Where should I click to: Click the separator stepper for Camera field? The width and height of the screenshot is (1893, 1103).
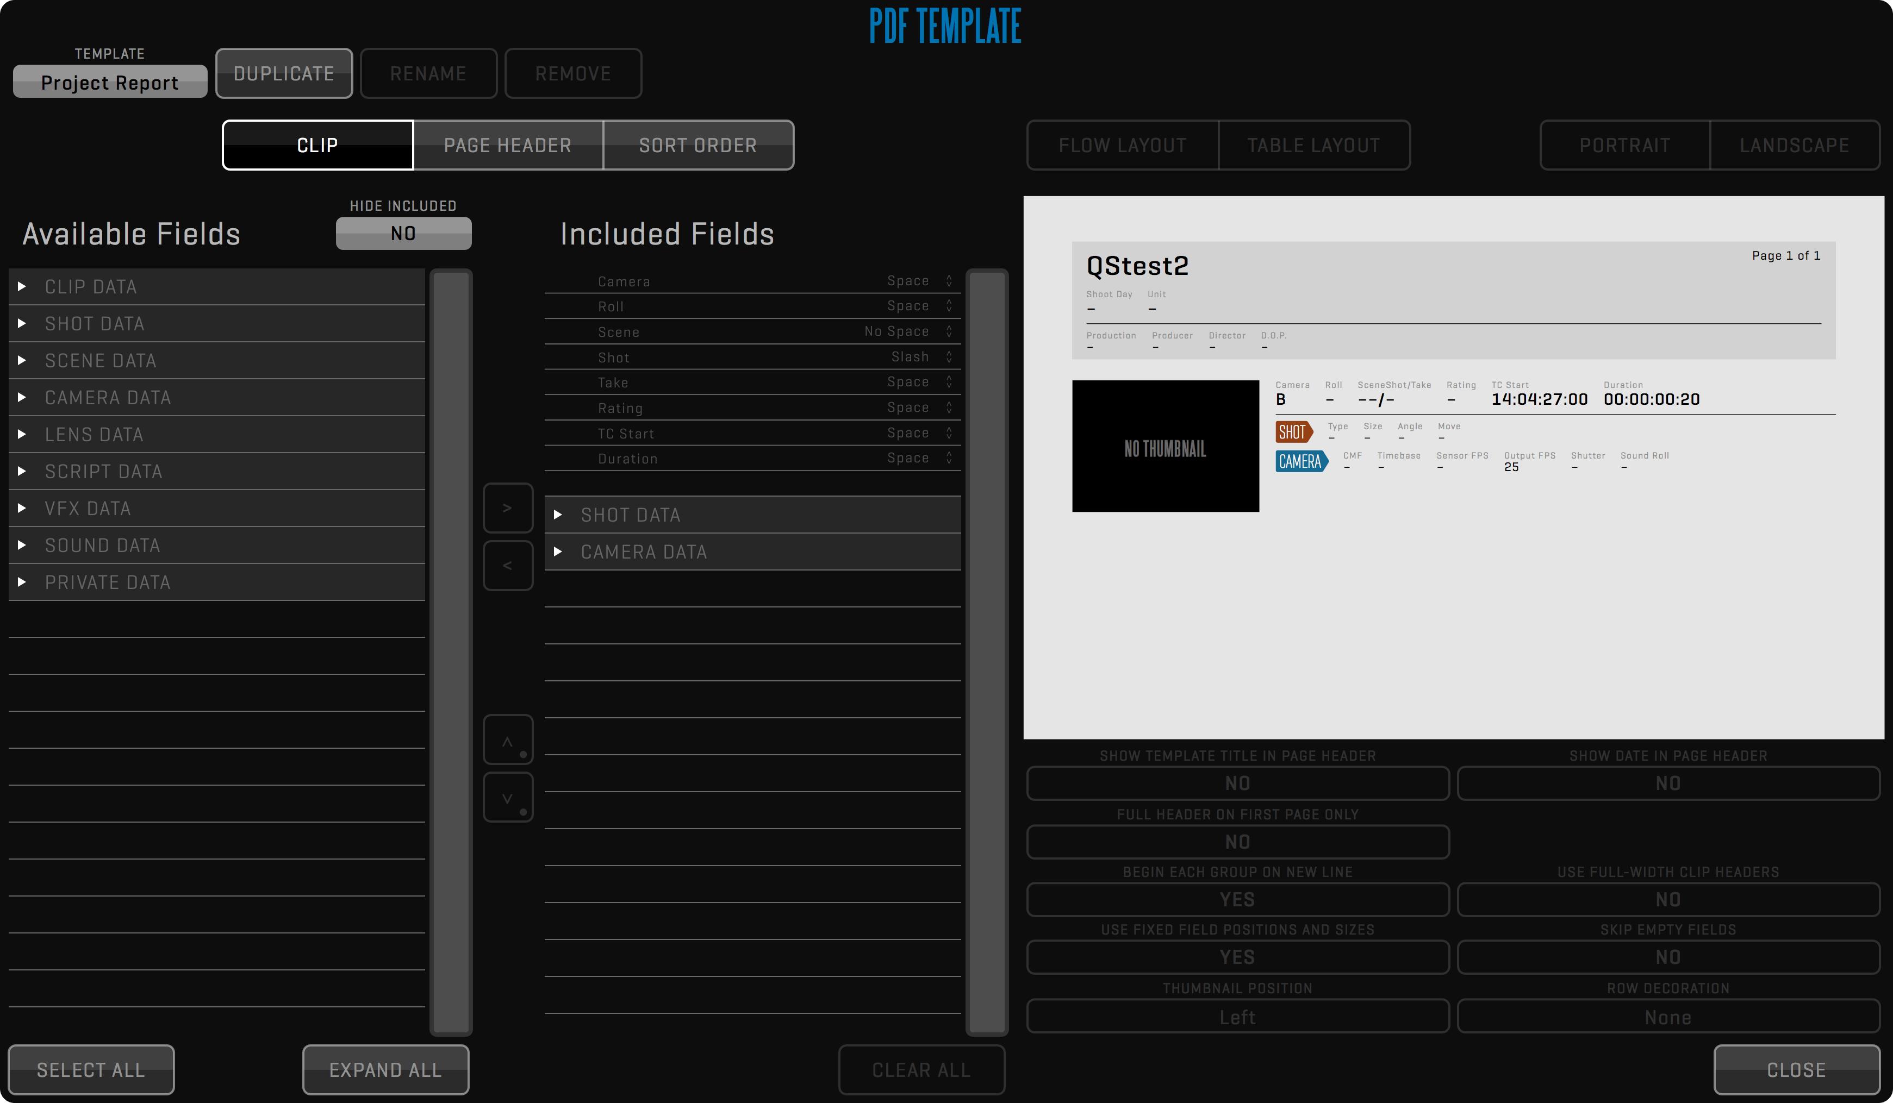(949, 281)
